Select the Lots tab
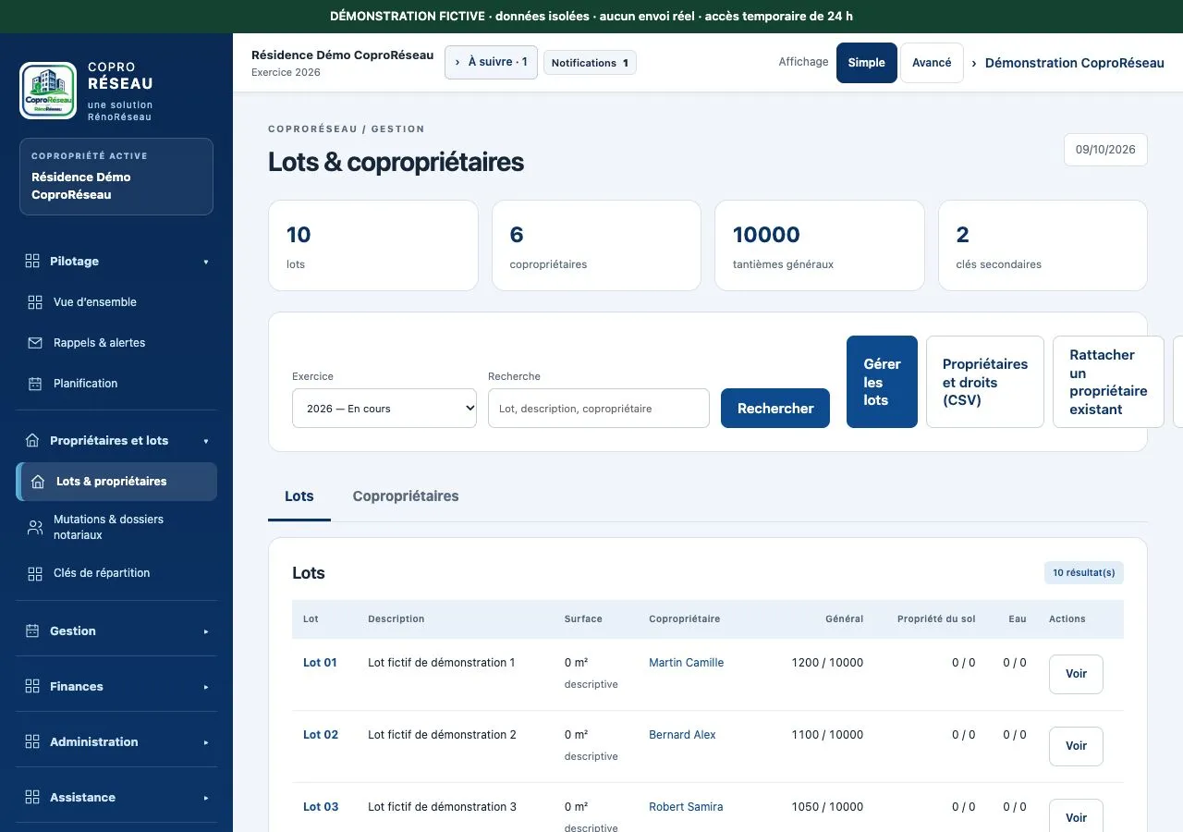The height and width of the screenshot is (832, 1183). [x=299, y=496]
